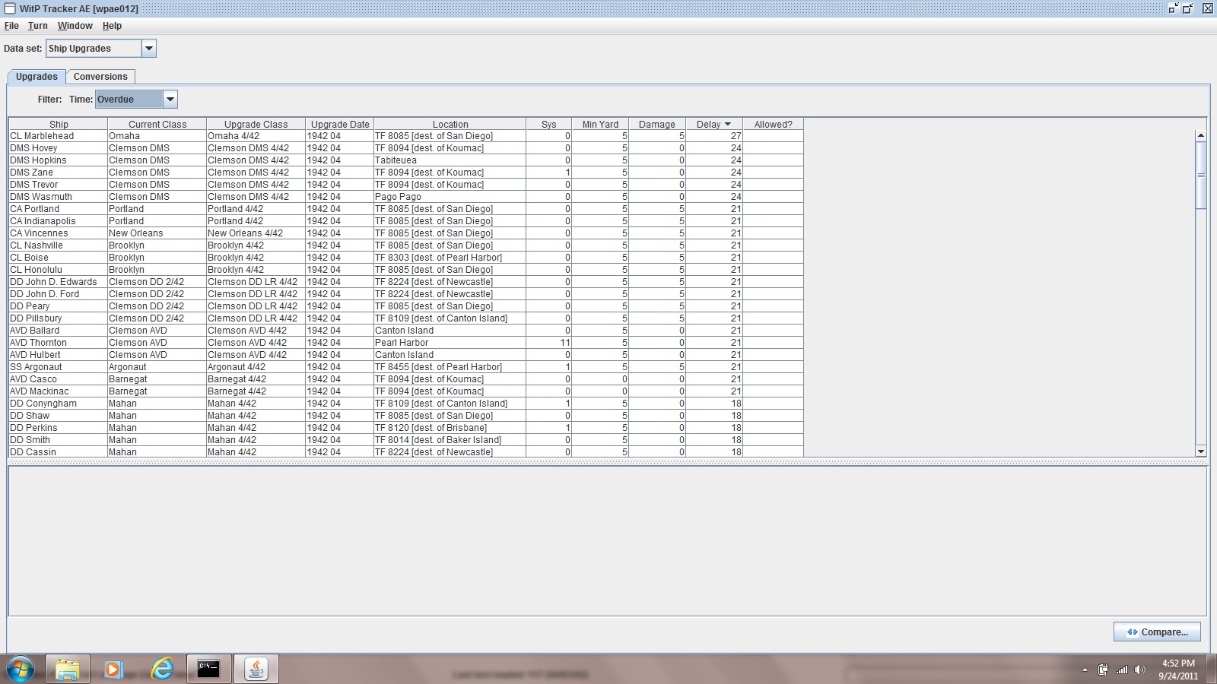Screen dimensions: 1217x684
Task: Click the power status tray icon
Action: pos(1103,670)
